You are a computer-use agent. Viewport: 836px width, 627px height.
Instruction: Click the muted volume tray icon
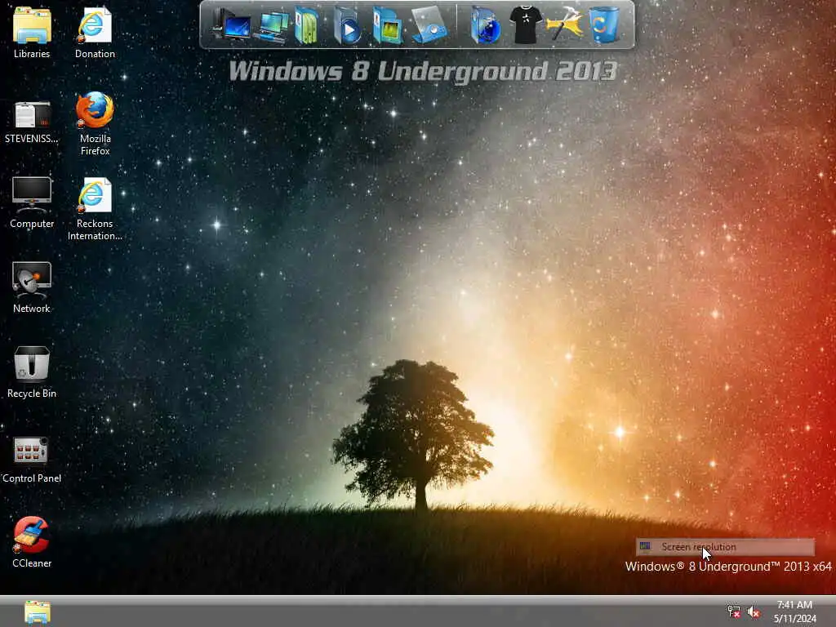coord(754,611)
